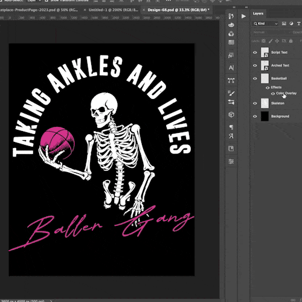Toggle Color Overlay effect visibility

[273, 94]
